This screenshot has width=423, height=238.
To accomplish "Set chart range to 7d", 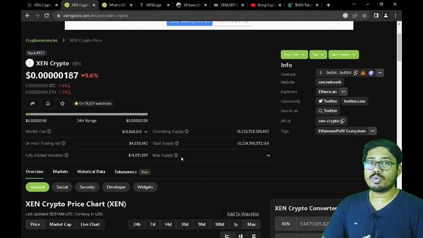I will click(153, 224).
